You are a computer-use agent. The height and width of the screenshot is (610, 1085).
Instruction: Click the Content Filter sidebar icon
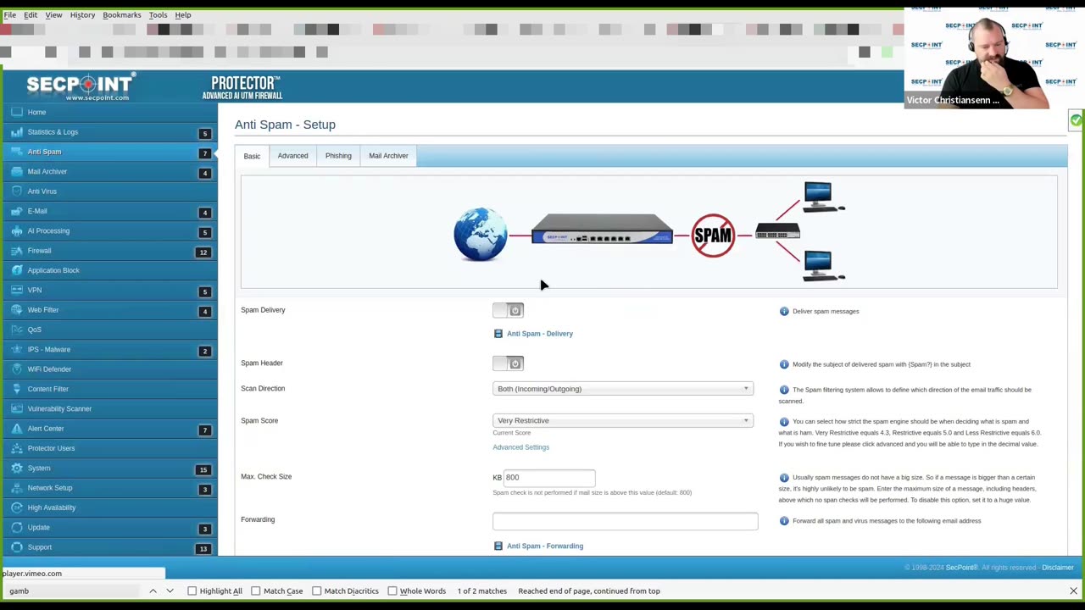click(17, 389)
